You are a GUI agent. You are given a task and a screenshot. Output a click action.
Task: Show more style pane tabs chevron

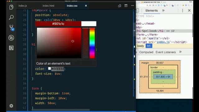(x=180, y=52)
